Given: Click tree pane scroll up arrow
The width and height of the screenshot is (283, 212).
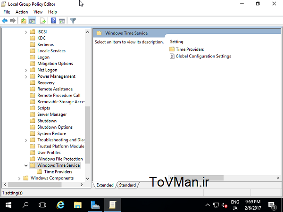Looking at the screenshot, I should point(88,32).
